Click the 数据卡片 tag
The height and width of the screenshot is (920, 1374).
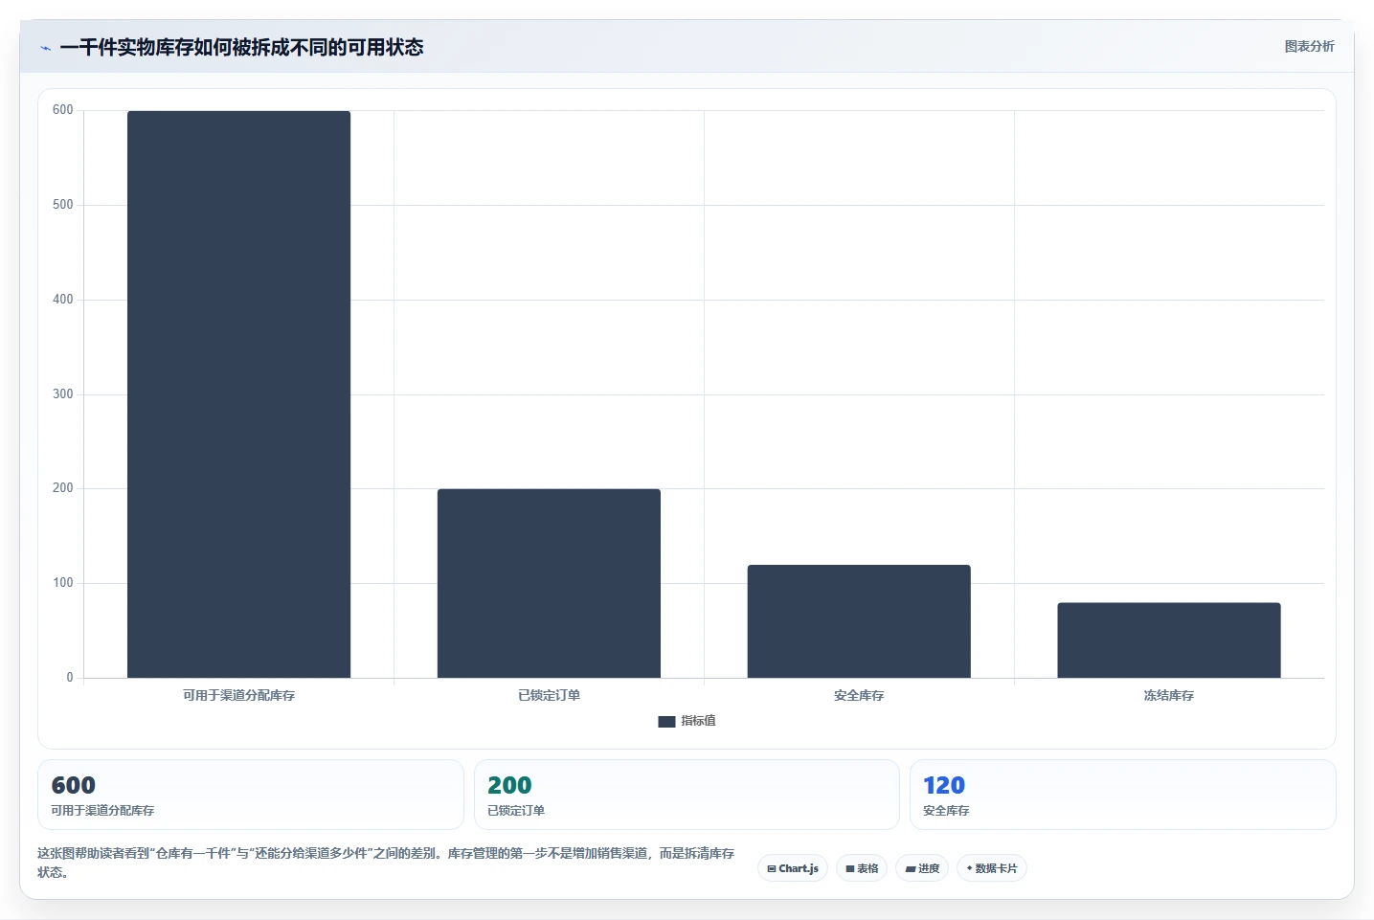992,868
